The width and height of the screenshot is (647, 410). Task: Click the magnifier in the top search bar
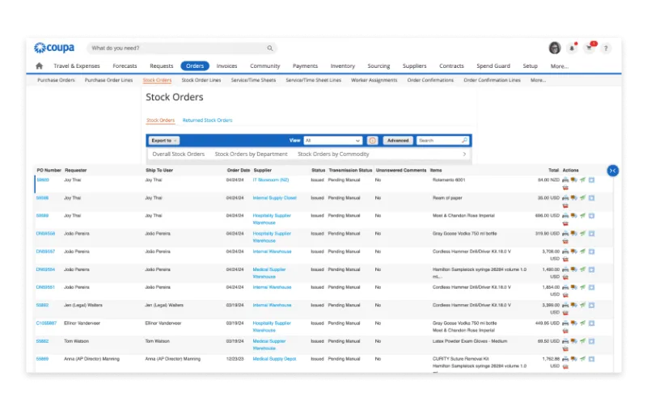pyautogui.click(x=270, y=49)
